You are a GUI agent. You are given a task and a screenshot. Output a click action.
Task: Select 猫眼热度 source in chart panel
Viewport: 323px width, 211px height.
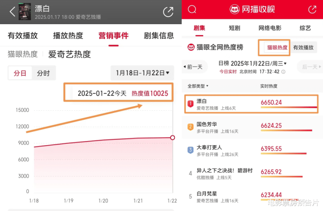coord(23,54)
